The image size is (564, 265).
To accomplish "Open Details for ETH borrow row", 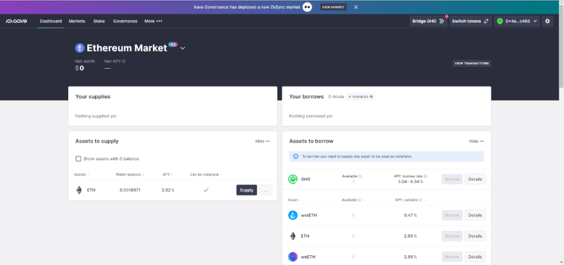I will pyautogui.click(x=475, y=236).
